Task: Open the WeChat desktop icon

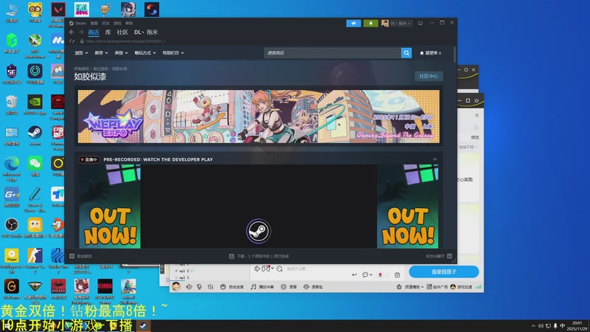Action: pos(35,167)
